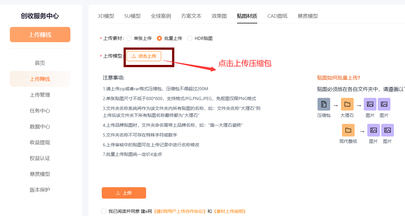Check the agreement checkbox 我已阅读并同意
The height and width of the screenshot is (216, 405).
pos(104,211)
